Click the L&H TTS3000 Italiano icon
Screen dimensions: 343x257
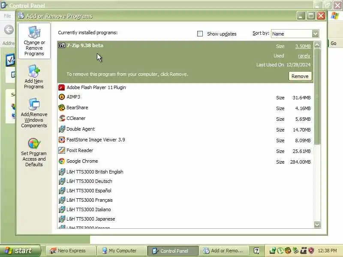coord(62,209)
